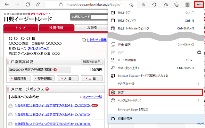Open the Collections icon in toolbar
Viewport: 205px width, 128px height.
(176, 5)
